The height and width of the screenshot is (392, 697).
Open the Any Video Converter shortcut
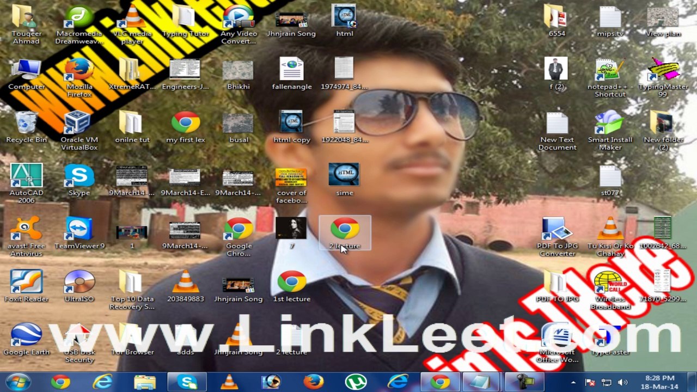[x=239, y=25]
